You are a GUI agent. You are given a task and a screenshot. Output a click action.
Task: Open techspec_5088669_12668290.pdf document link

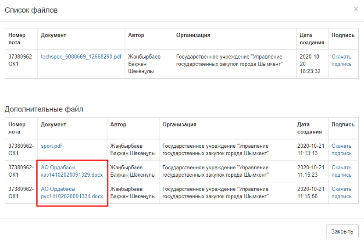[81, 57]
